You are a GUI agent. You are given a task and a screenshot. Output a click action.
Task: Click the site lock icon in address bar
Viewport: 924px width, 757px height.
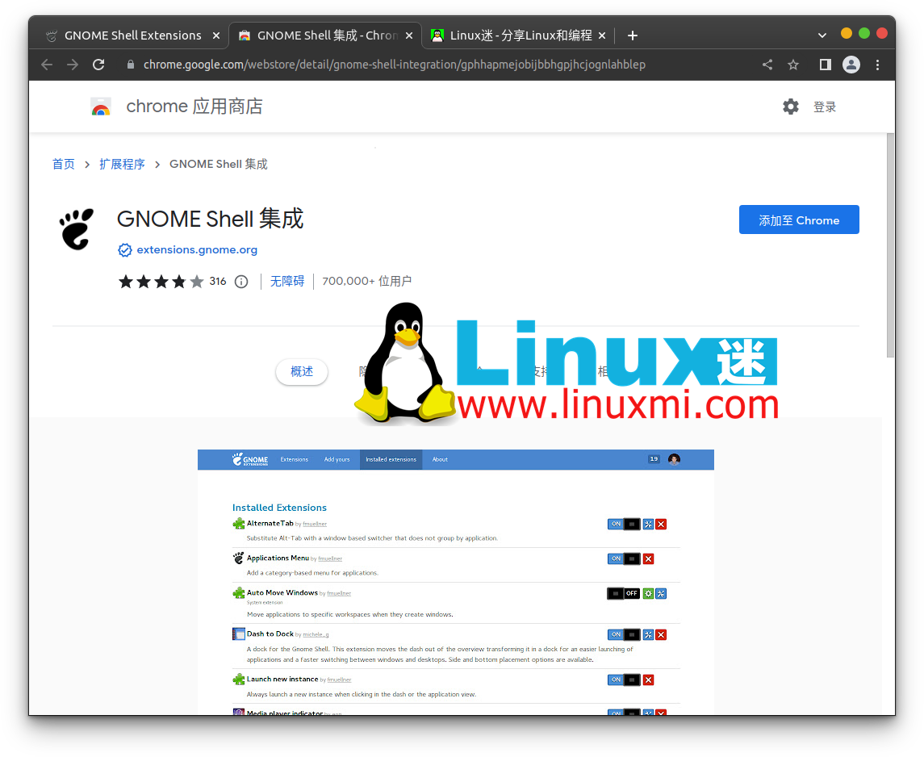[131, 65]
